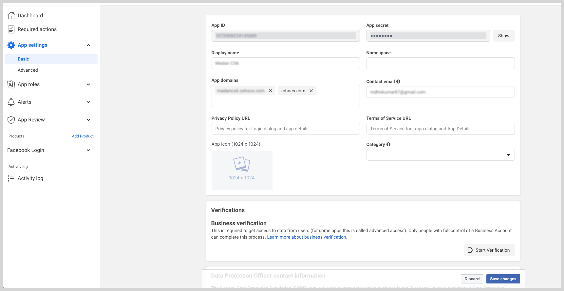Expand the App roles section
Screen dimensions: 564x291
(88, 84)
